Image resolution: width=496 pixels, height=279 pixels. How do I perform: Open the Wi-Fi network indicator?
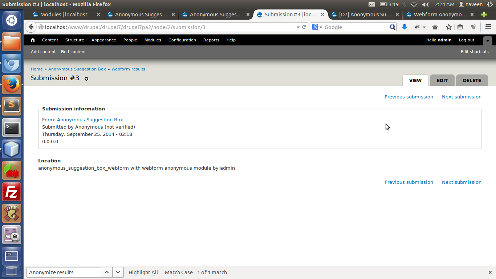click(414, 4)
